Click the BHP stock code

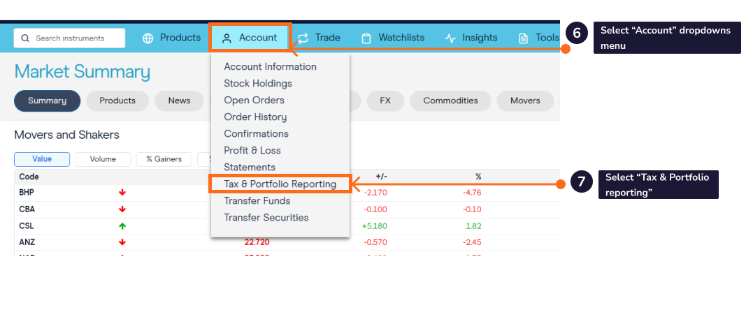tap(27, 193)
